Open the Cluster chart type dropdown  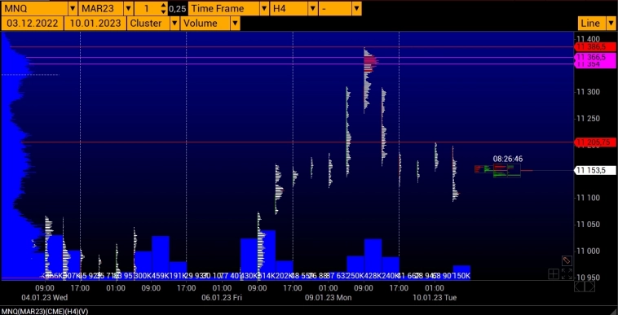pos(174,24)
